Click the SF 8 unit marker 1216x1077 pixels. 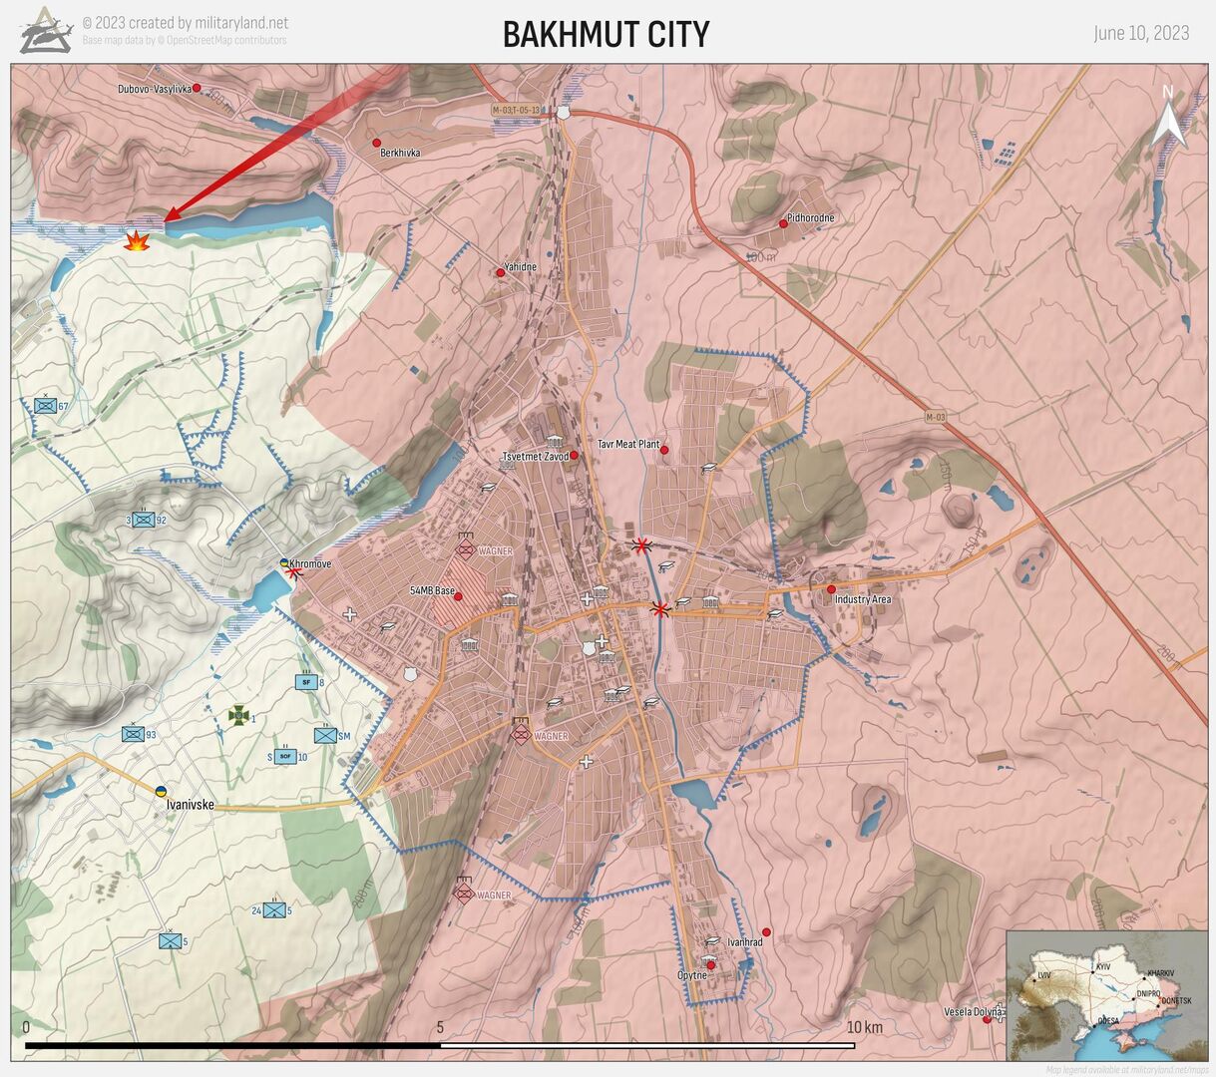click(305, 682)
